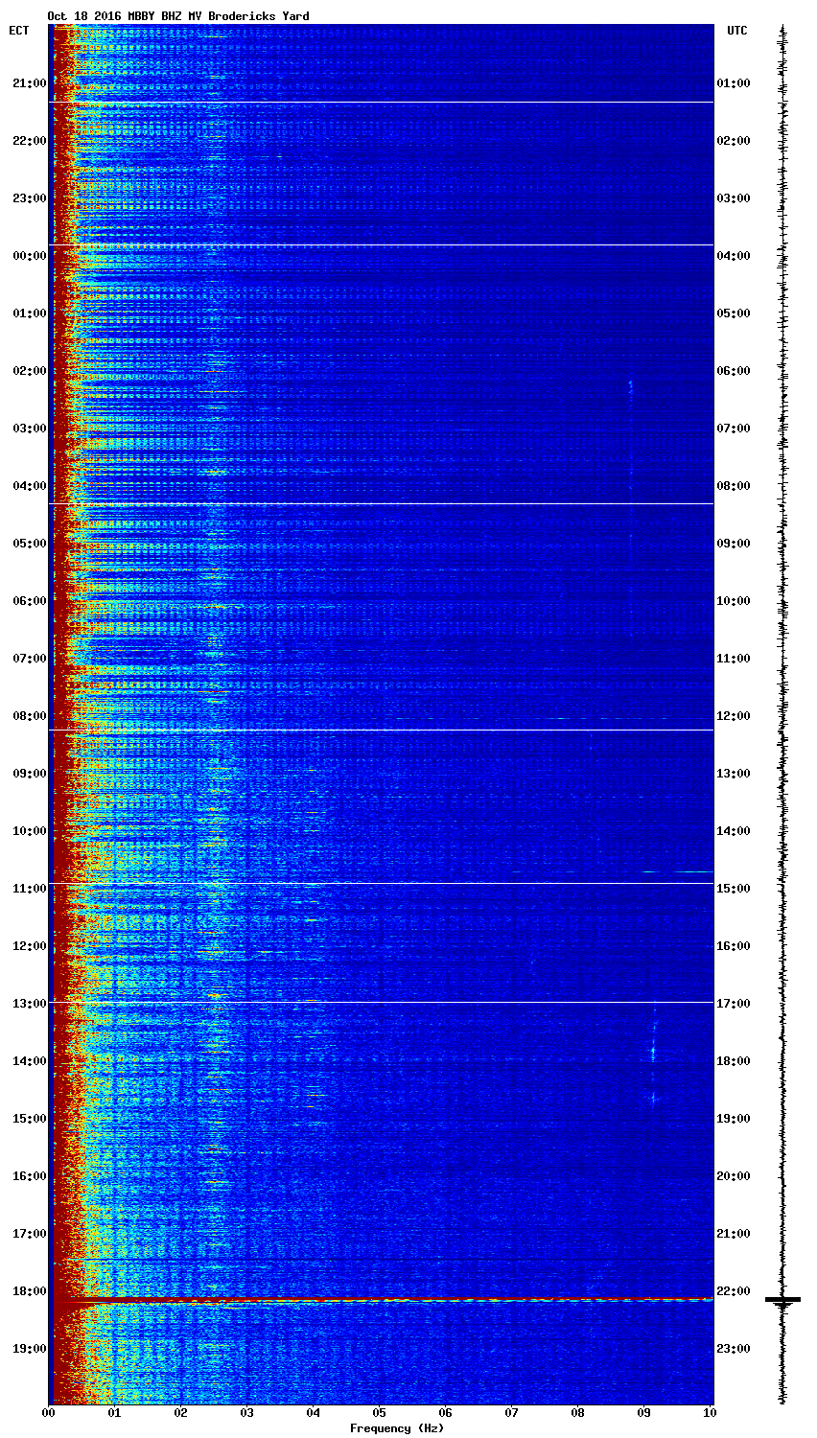Image resolution: width=817 pixels, height=1438 pixels.
Task: Click the 19:00 label on ECT axis
Action: click(x=29, y=1349)
